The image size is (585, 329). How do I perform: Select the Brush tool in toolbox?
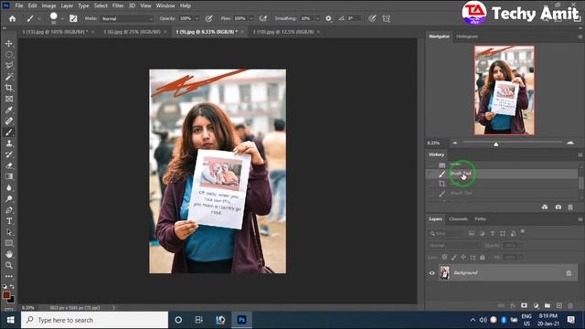coord(9,132)
